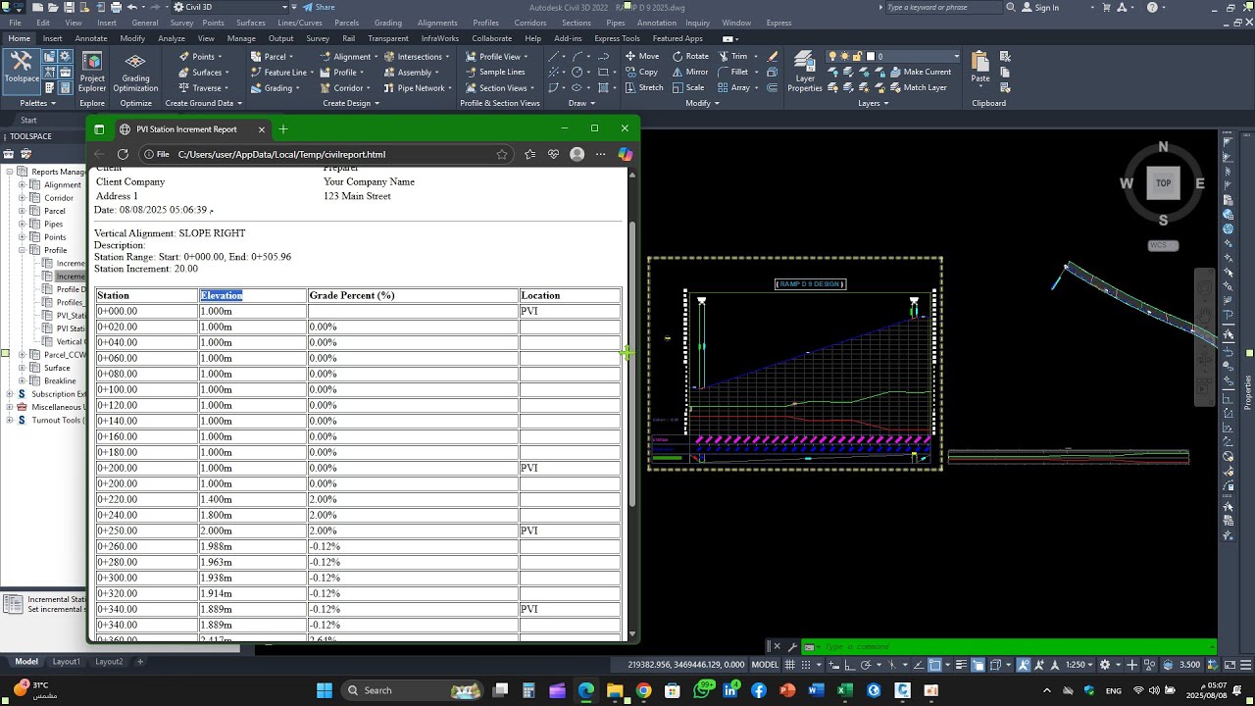The width and height of the screenshot is (1255, 706).
Task: Open command line customize wrench icon
Action: click(x=791, y=646)
